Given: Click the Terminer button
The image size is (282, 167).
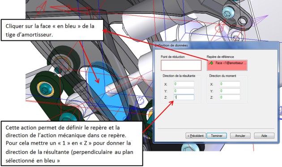Looking at the screenshot, I should tap(217, 136).
